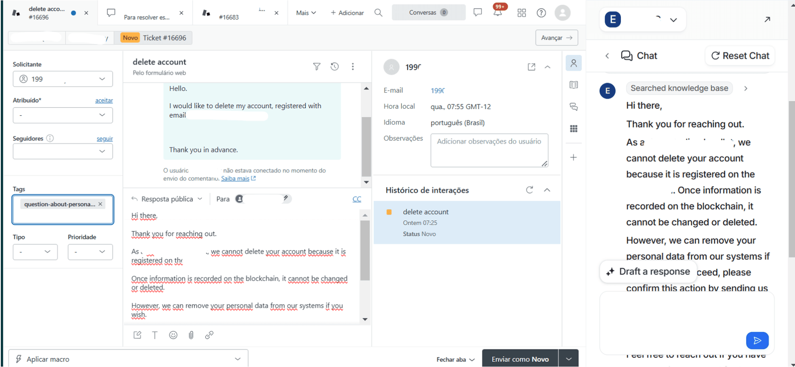The image size is (795, 367).
Task: Collapse the Histórico de interações section
Action: point(547,190)
